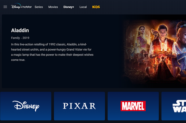The image size is (186, 123).
Task: Switch to the KIDS section
Action: 96,7
